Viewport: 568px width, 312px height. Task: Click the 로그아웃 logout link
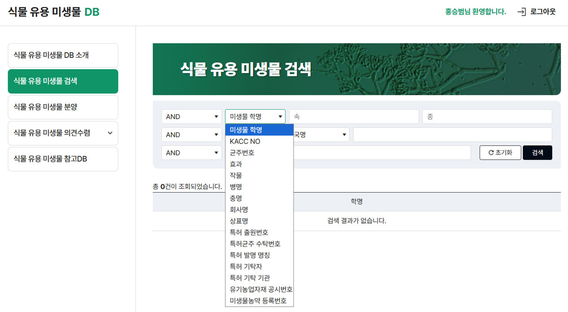pos(543,12)
